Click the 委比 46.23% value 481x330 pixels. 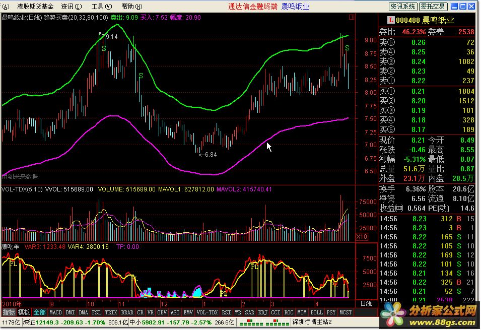414,32
